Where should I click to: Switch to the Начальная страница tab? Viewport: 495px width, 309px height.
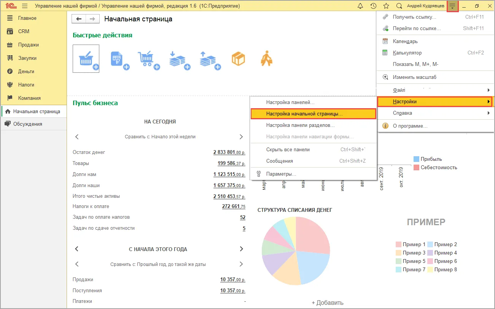[x=33, y=112]
